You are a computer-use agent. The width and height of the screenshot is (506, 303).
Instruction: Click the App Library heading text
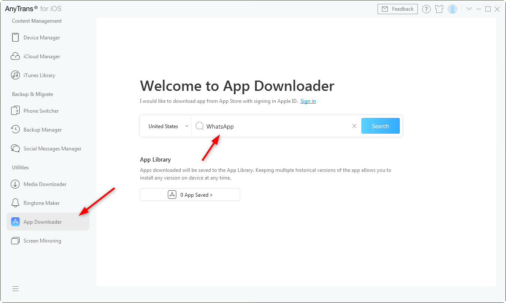tap(155, 159)
